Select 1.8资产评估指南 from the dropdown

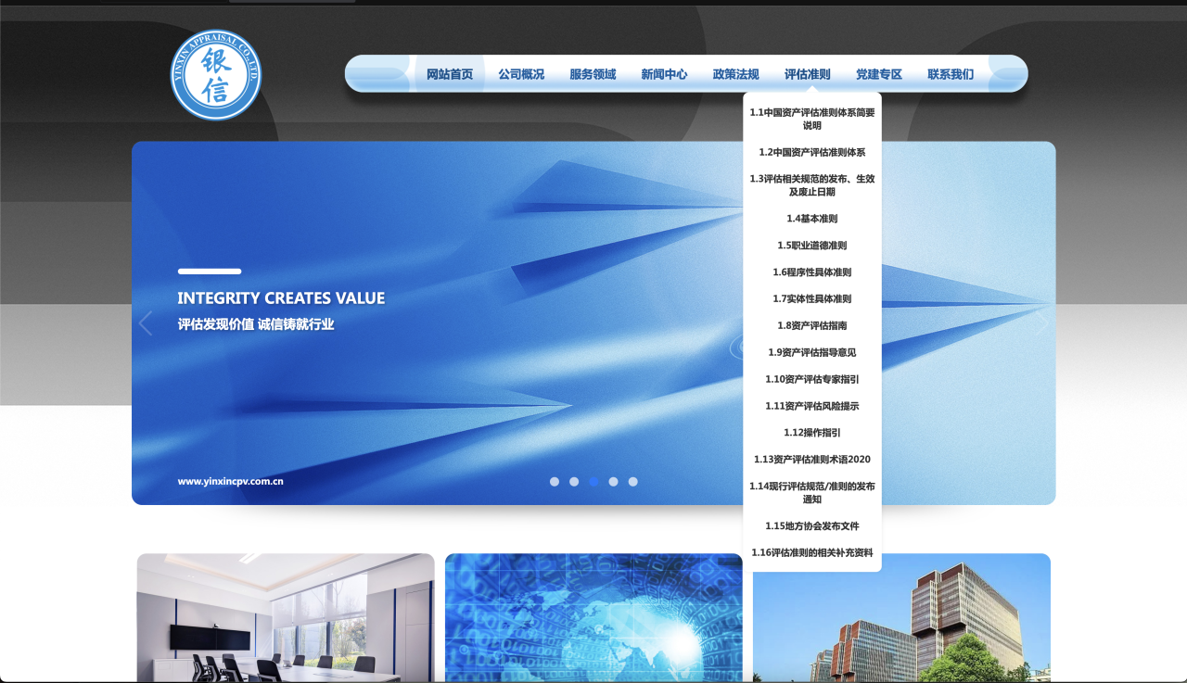point(812,325)
